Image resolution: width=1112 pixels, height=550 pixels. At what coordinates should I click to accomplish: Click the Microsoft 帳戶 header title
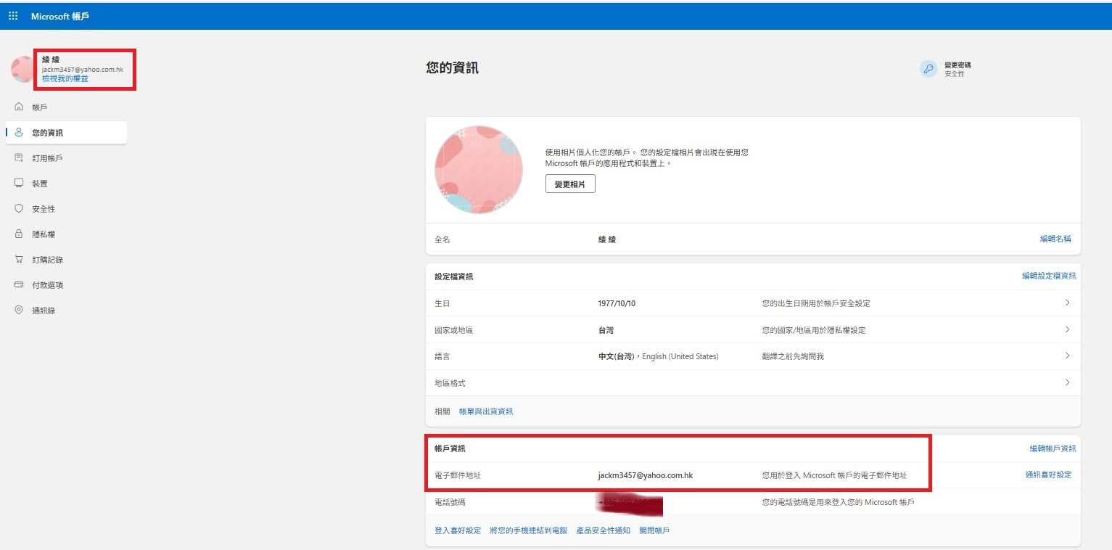tap(60, 16)
